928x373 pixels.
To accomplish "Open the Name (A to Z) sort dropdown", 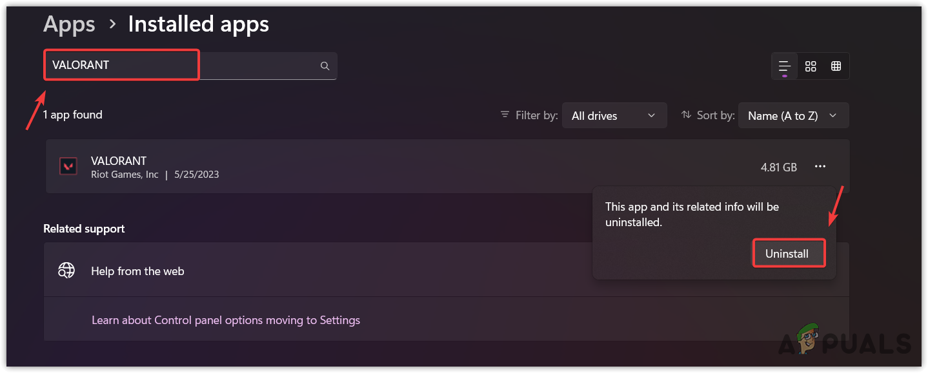I will (792, 116).
